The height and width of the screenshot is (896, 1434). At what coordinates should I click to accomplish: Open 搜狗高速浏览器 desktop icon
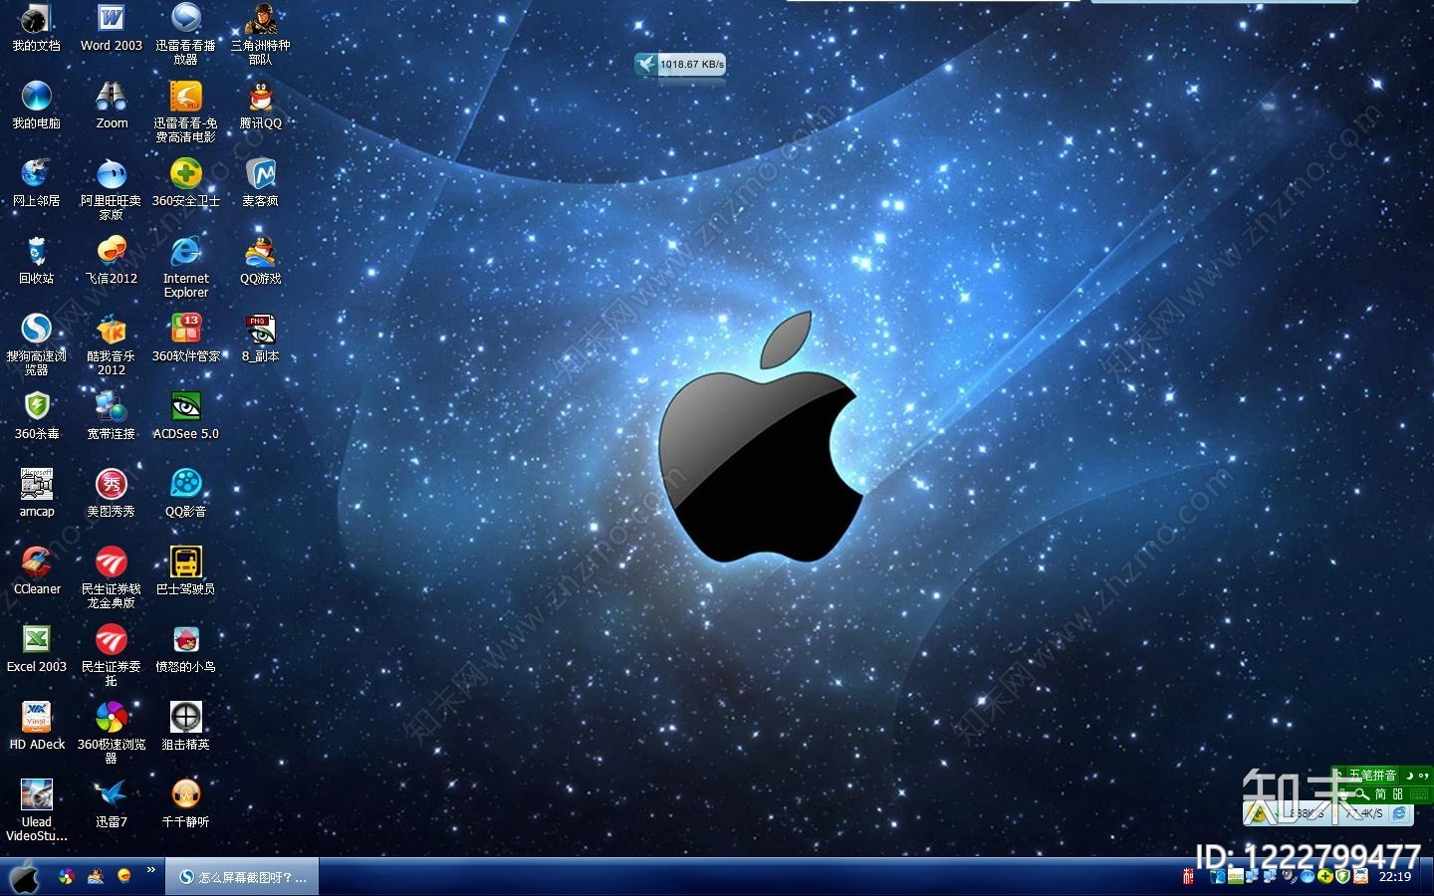pos(36,344)
